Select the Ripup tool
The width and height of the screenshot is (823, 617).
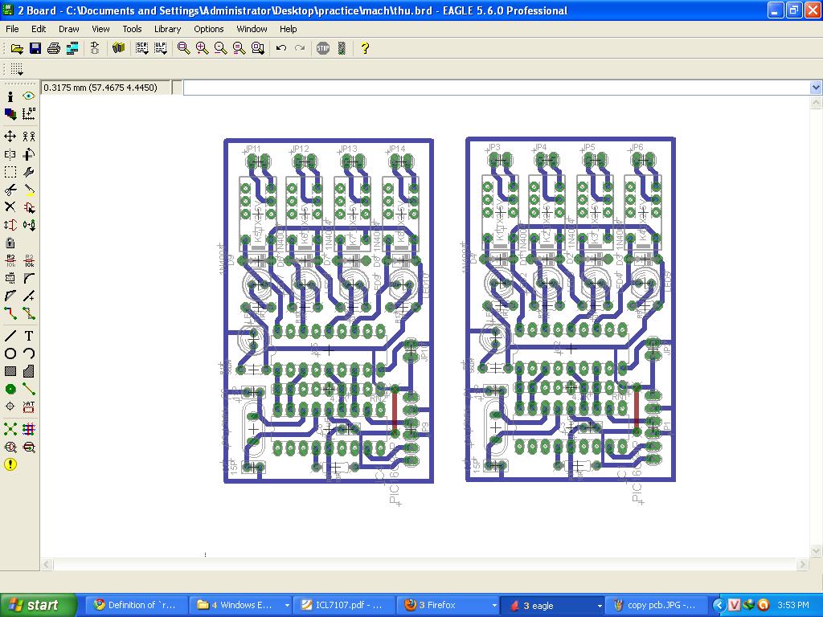[x=29, y=314]
